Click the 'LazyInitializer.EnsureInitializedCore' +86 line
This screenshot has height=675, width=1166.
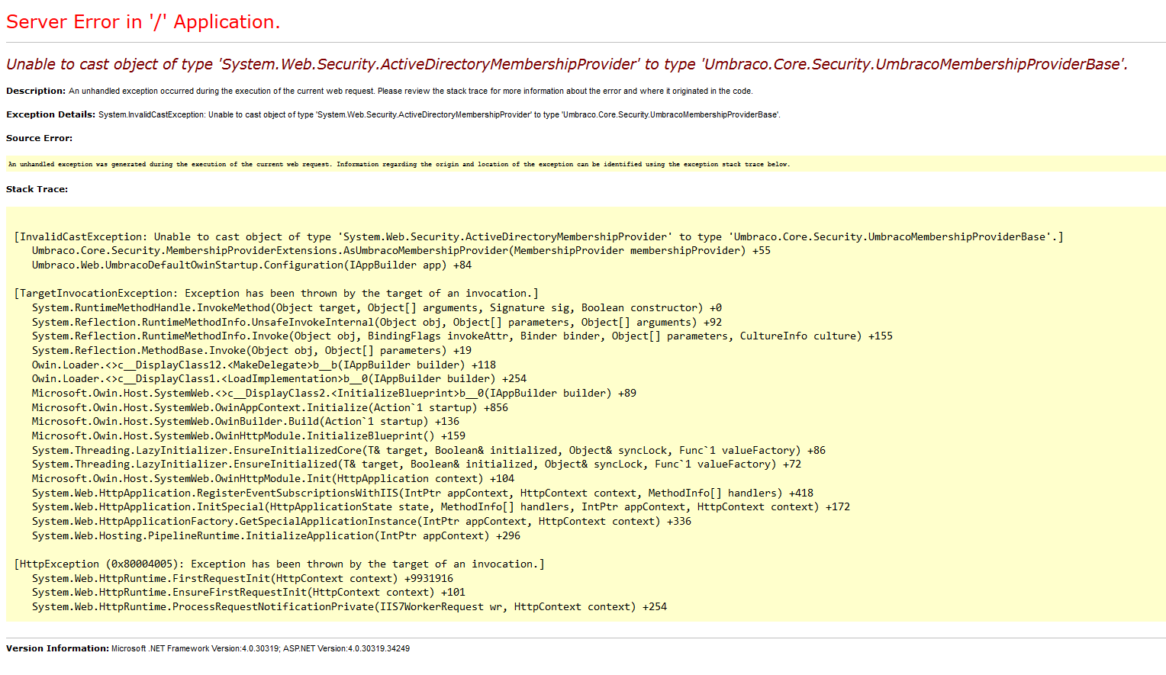(429, 451)
